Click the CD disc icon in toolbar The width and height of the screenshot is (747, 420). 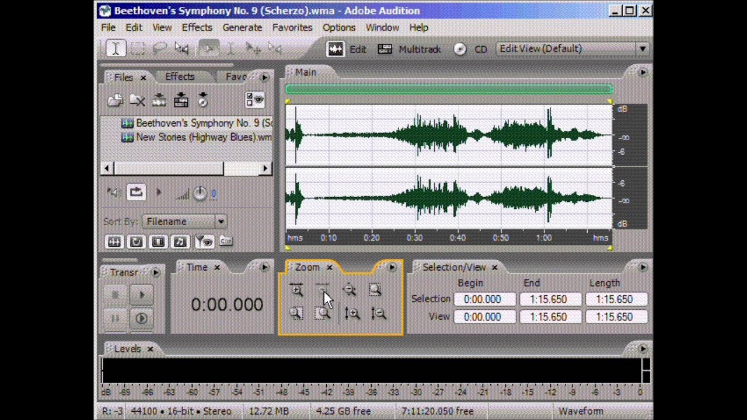coord(460,50)
